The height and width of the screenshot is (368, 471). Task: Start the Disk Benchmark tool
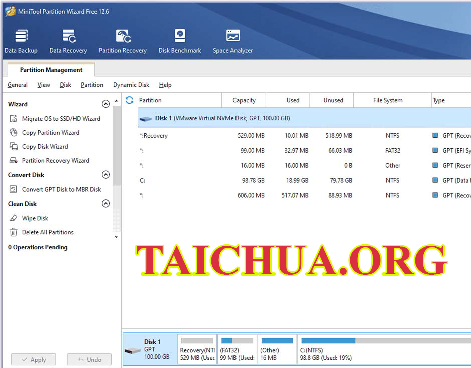180,41
